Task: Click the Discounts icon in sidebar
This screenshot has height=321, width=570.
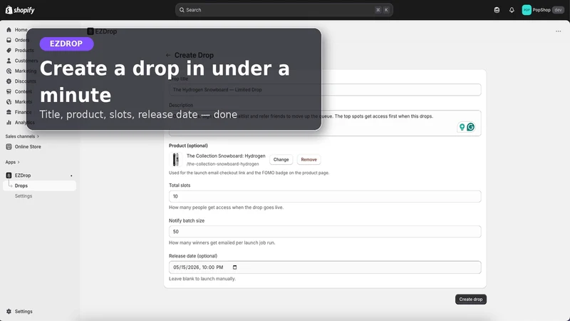Action: point(9,81)
